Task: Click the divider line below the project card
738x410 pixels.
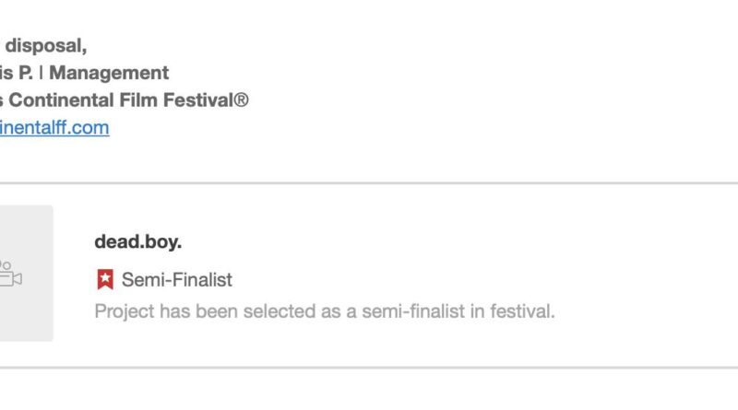Action: click(369, 367)
